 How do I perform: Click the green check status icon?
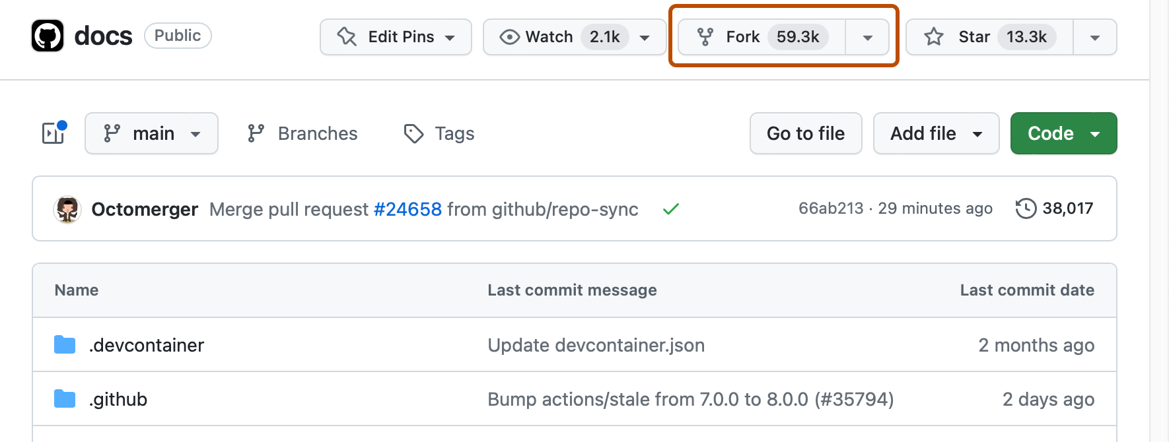click(x=671, y=209)
